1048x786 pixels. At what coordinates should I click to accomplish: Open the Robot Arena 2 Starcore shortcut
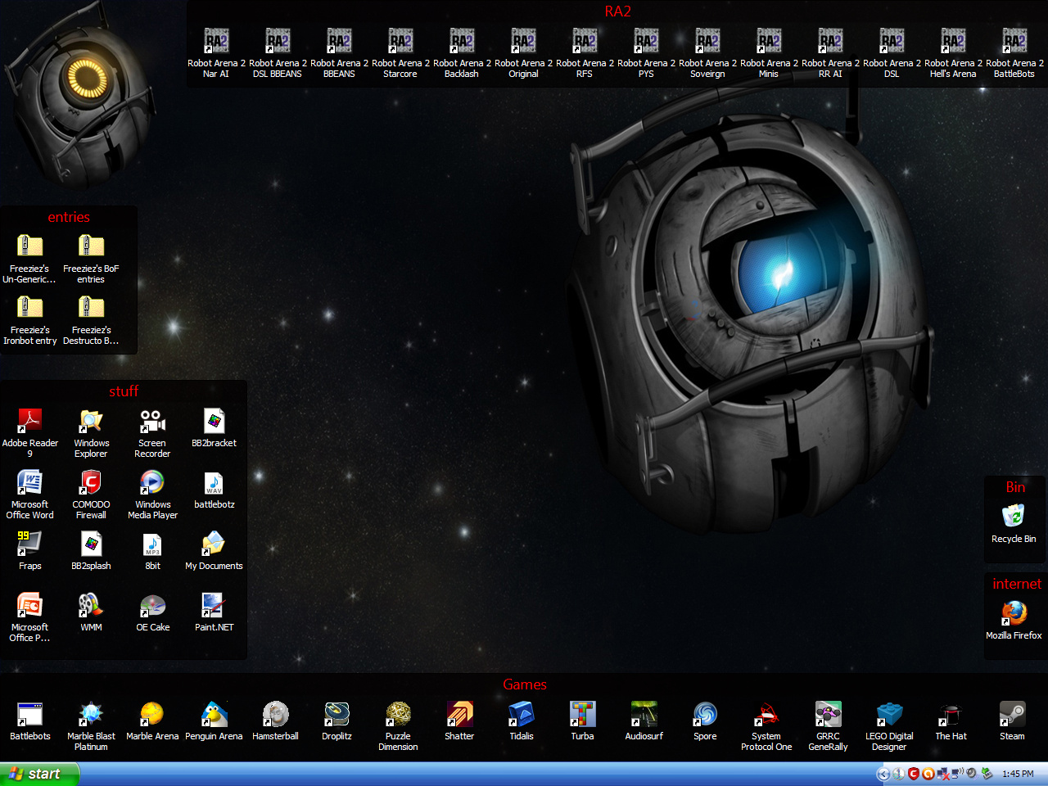[x=400, y=43]
